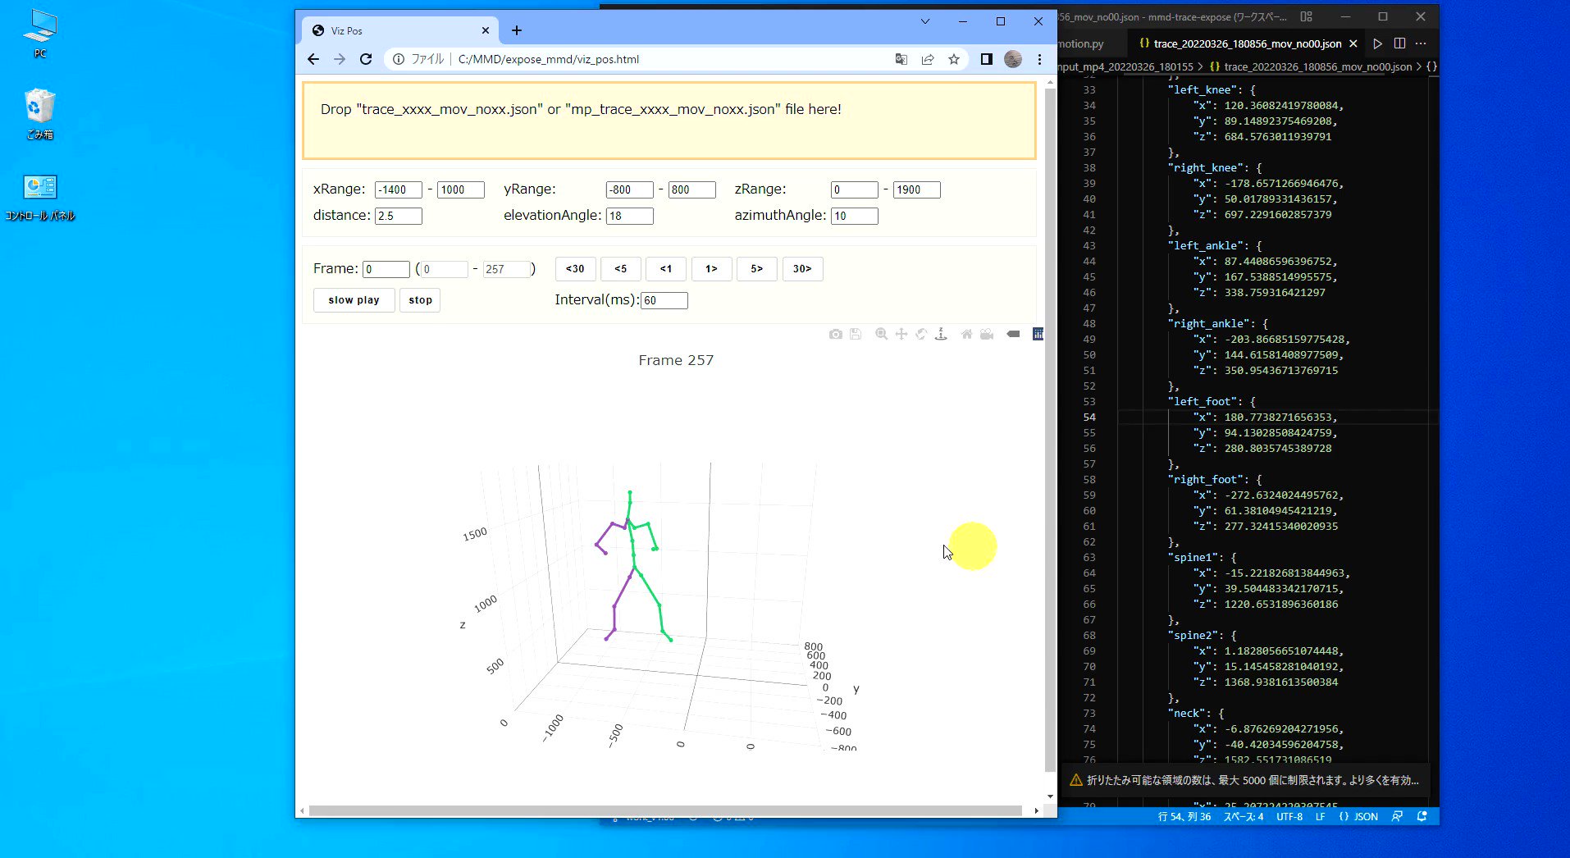Viewport: 1570px width, 858px height.
Task: Bookmark this page with star icon
Action: tap(954, 59)
